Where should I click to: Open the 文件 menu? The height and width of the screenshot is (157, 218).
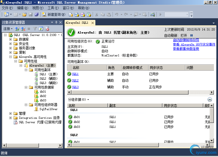(7, 8)
